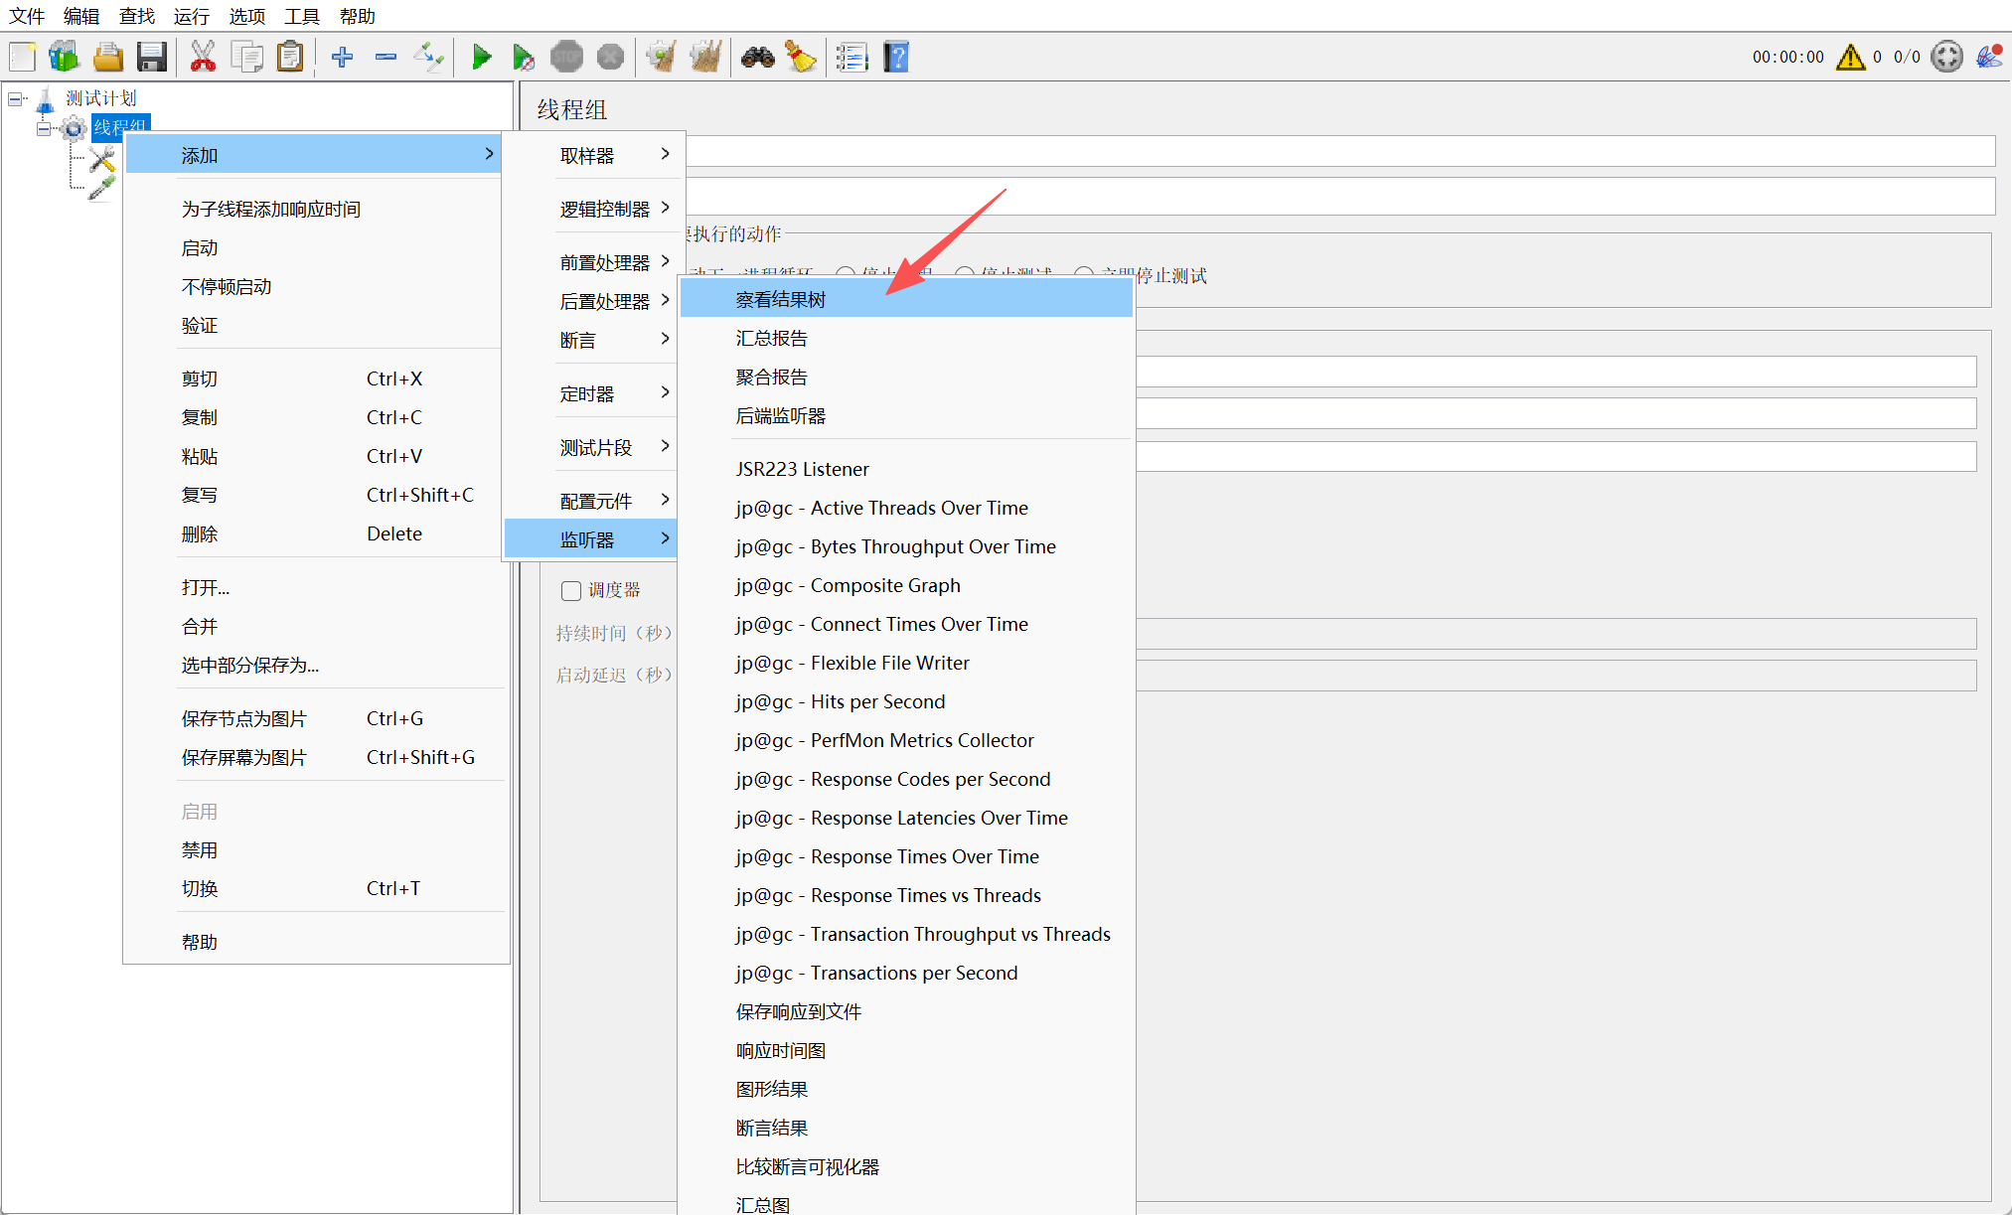Click the binoculars Search icon
This screenshot has width=2012, height=1215.
pyautogui.click(x=757, y=57)
